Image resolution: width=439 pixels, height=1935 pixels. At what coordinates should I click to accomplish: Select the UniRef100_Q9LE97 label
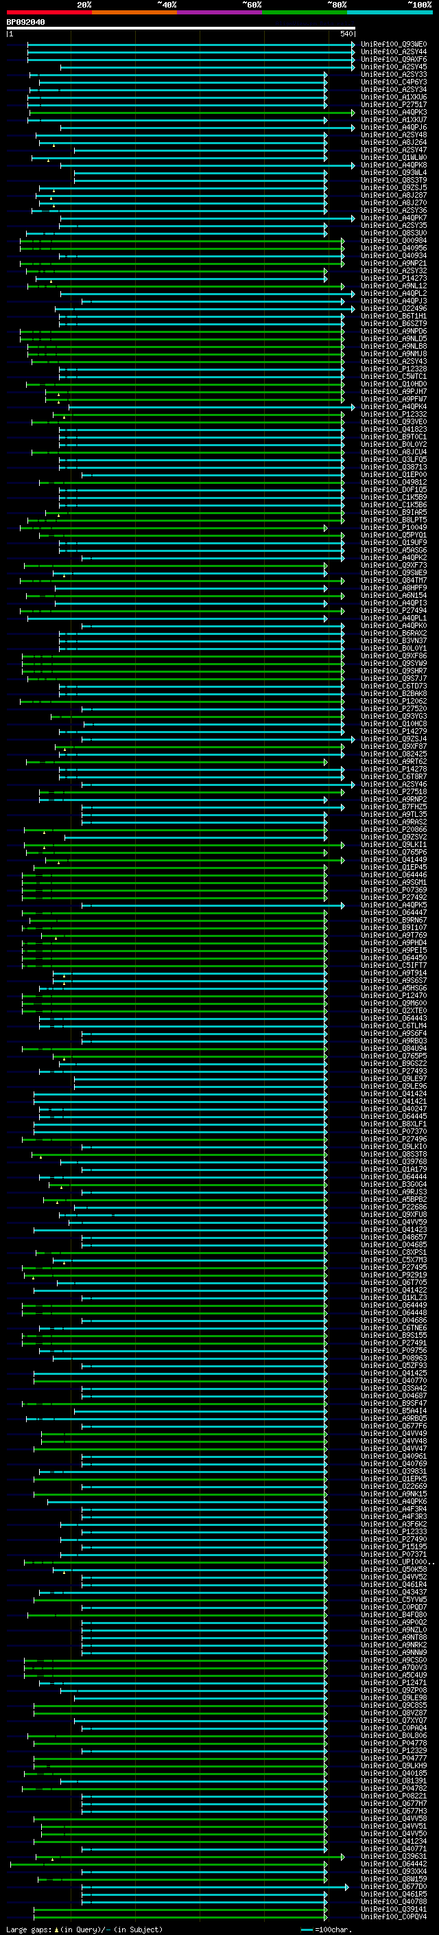[394, 1080]
